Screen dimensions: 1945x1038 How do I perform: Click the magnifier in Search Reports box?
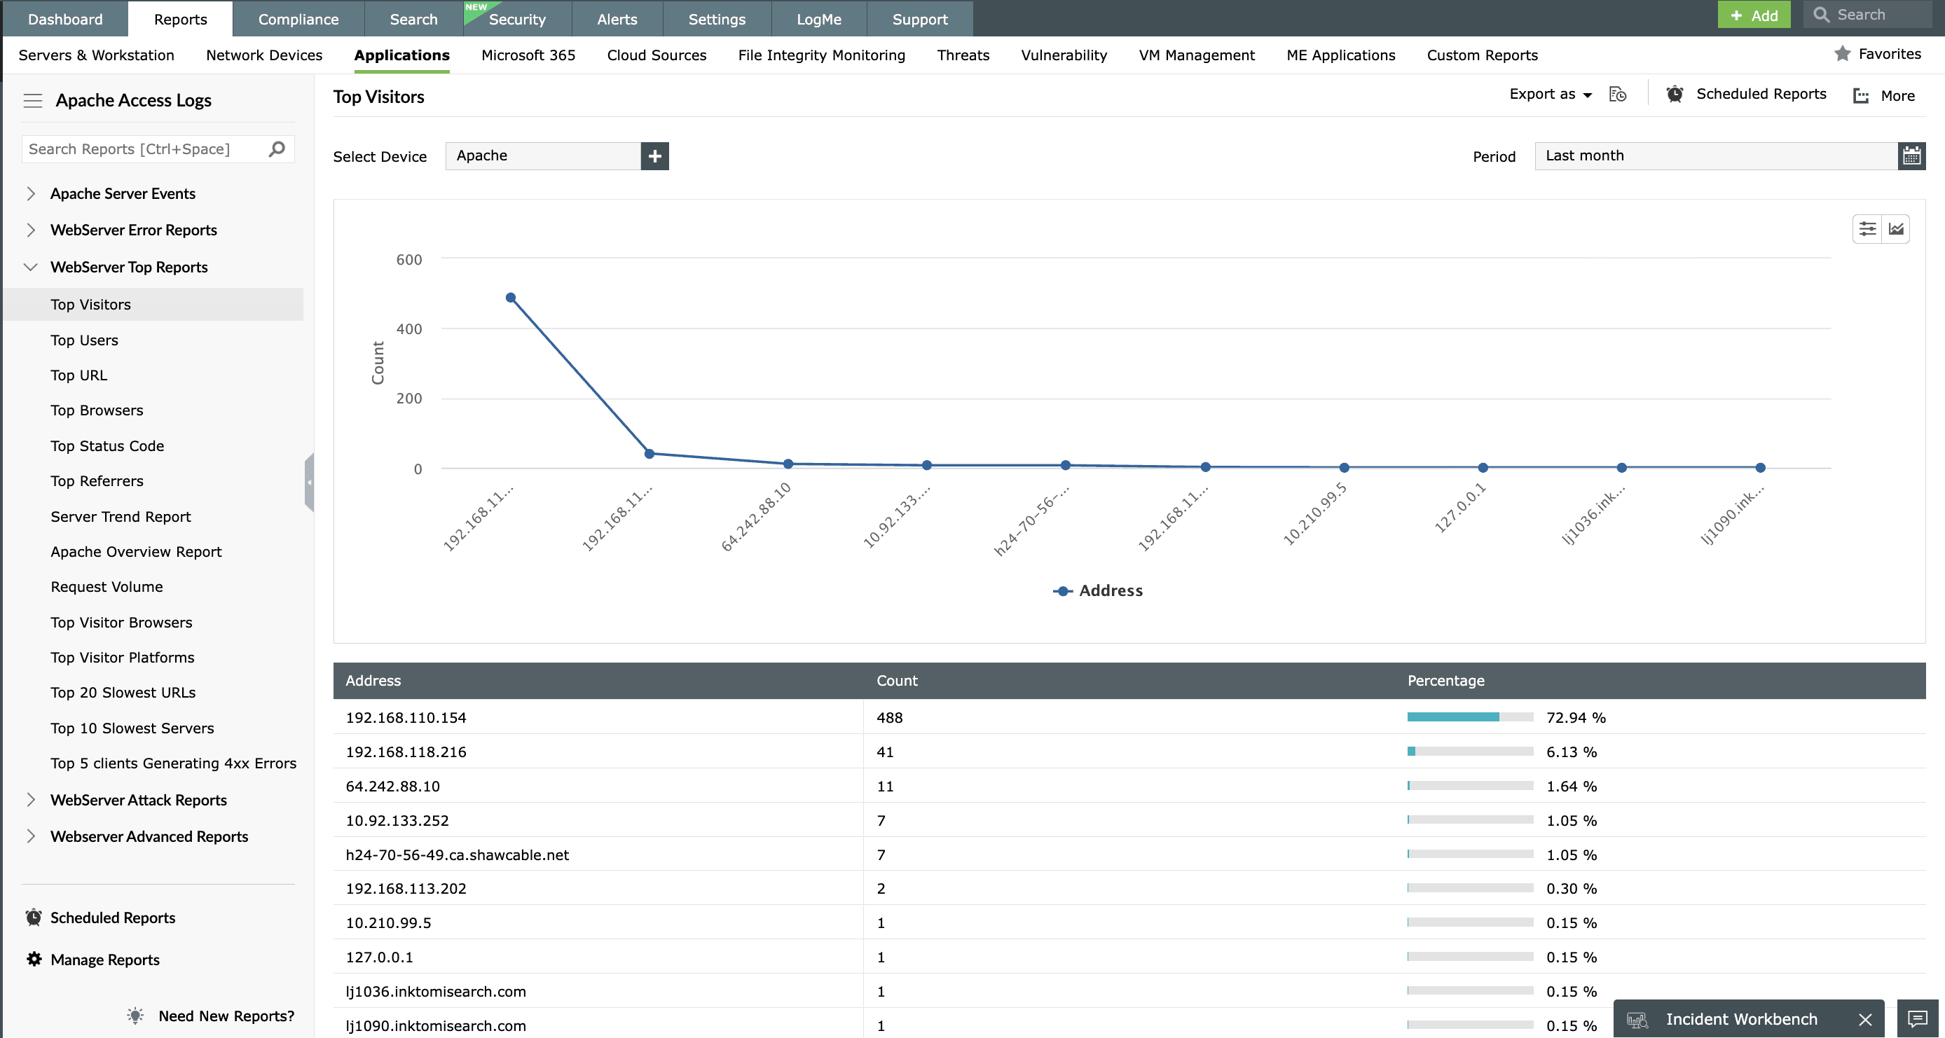tap(276, 148)
